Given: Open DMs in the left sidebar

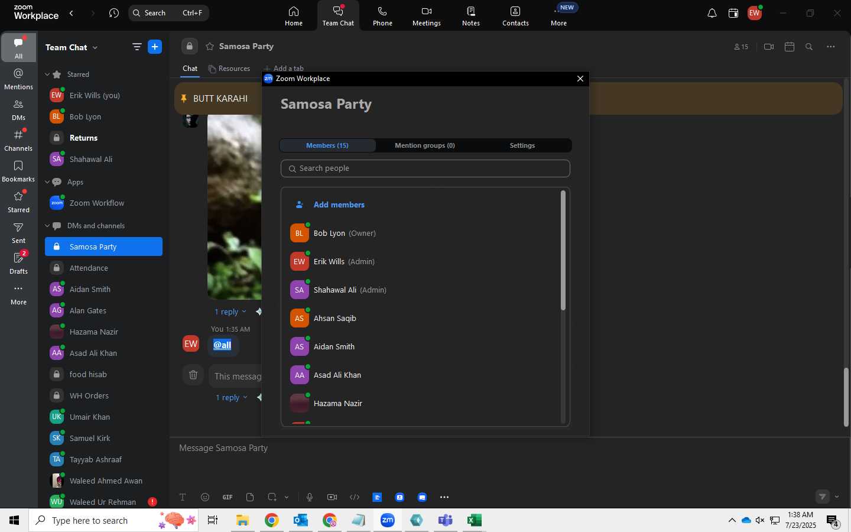Looking at the screenshot, I should coord(18,110).
